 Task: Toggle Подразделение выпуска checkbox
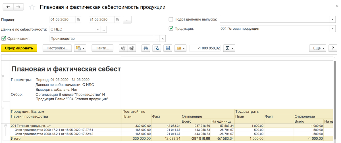[x=171, y=19]
